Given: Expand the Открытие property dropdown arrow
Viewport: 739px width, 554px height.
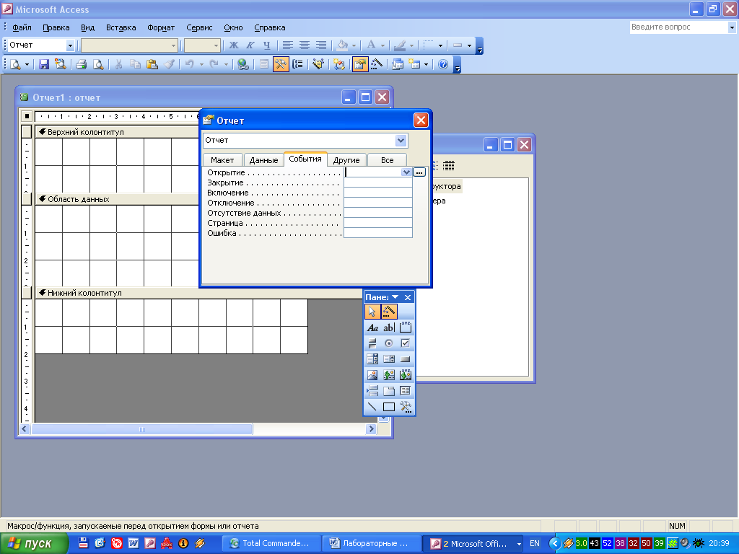Looking at the screenshot, I should tap(406, 172).
